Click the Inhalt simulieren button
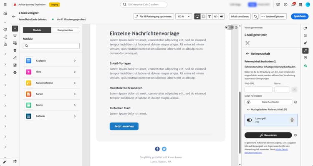313x166 pixels. [240, 16]
